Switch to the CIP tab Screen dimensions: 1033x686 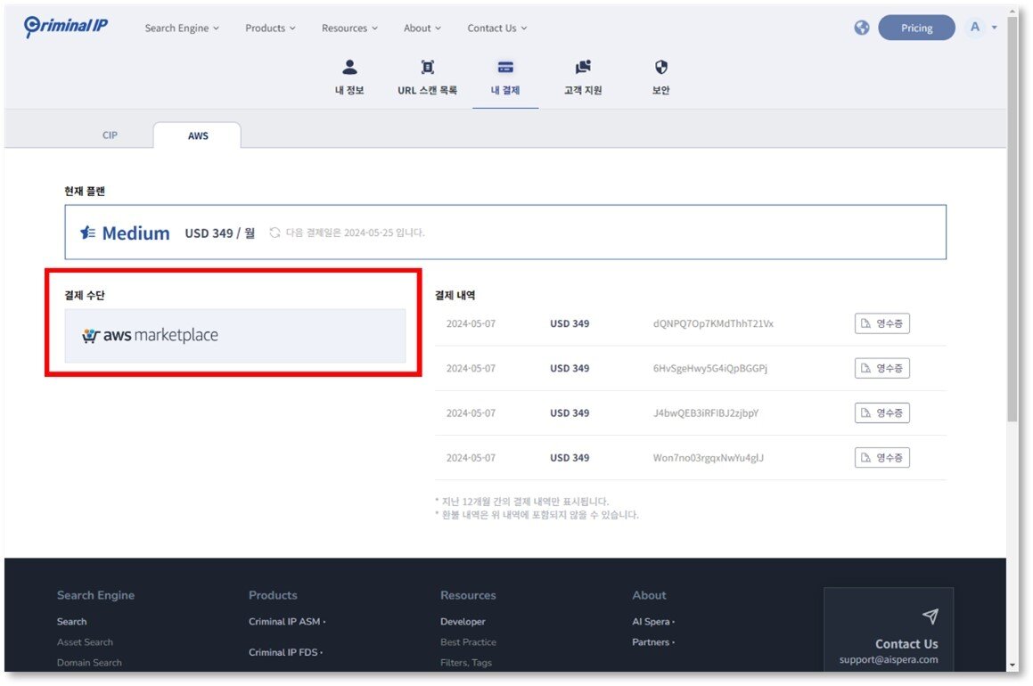click(x=109, y=135)
